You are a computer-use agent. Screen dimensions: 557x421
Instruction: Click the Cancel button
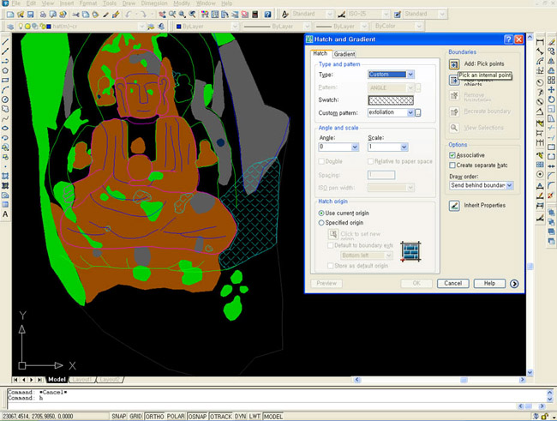453,284
